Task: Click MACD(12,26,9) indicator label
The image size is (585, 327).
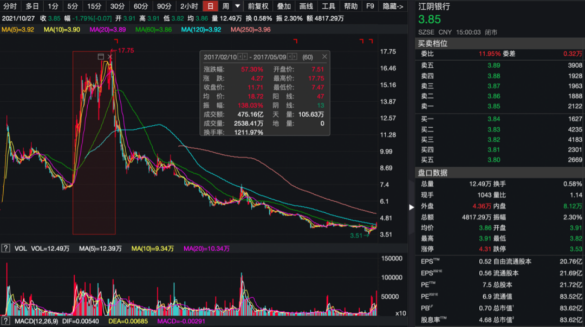Action: (x=36, y=321)
